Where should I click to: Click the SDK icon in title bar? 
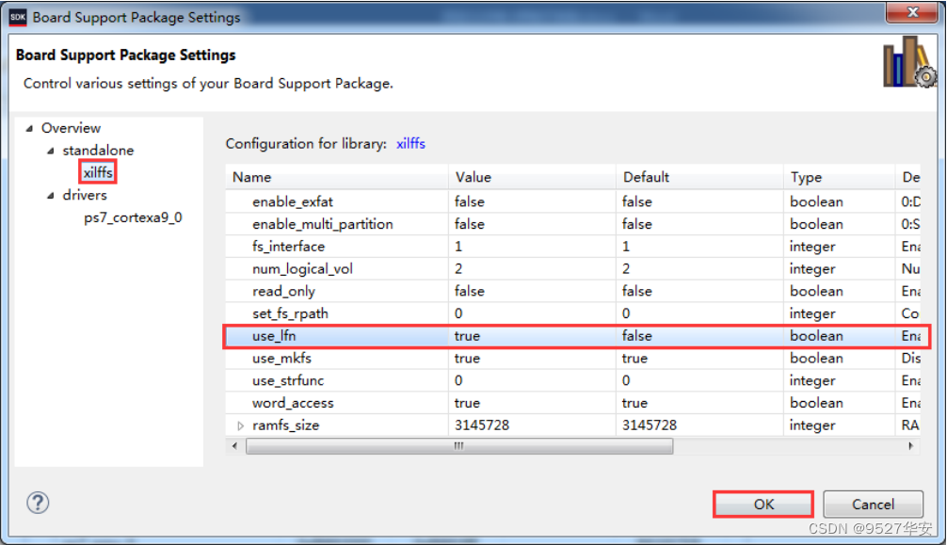18,17
